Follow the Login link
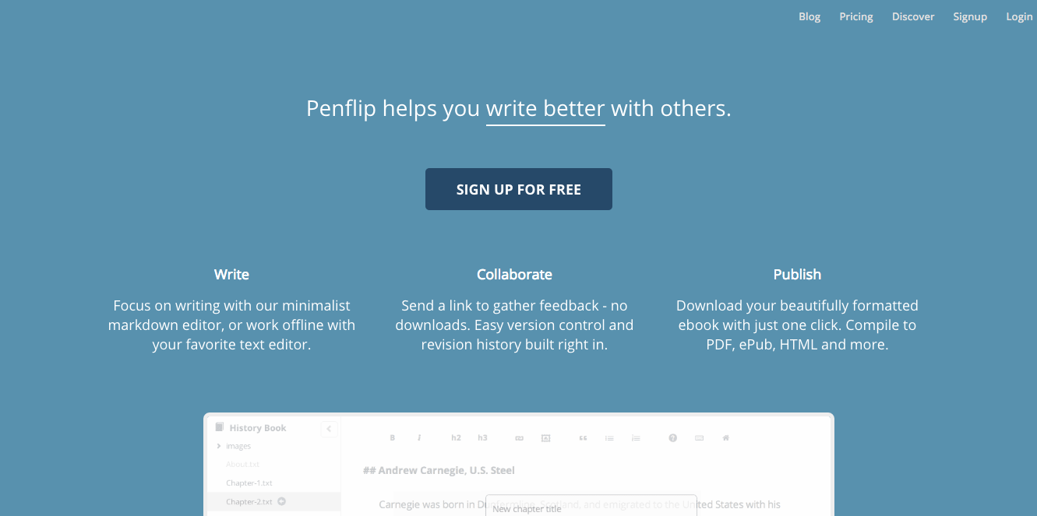1037x516 pixels. tap(1018, 17)
